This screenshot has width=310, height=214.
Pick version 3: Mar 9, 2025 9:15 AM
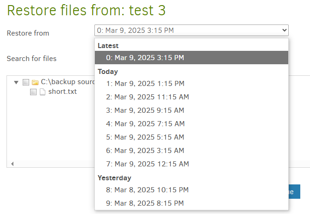[x=192, y=110]
